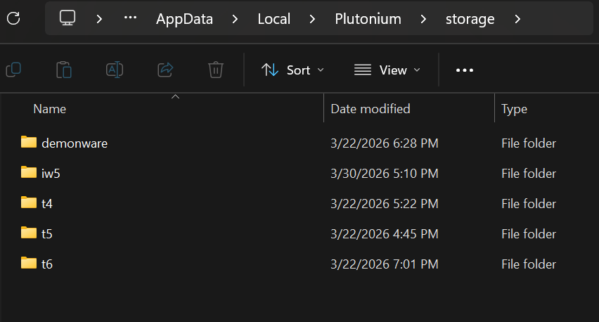
Task: Navigate to AppData breadcrumb
Action: [x=184, y=19]
